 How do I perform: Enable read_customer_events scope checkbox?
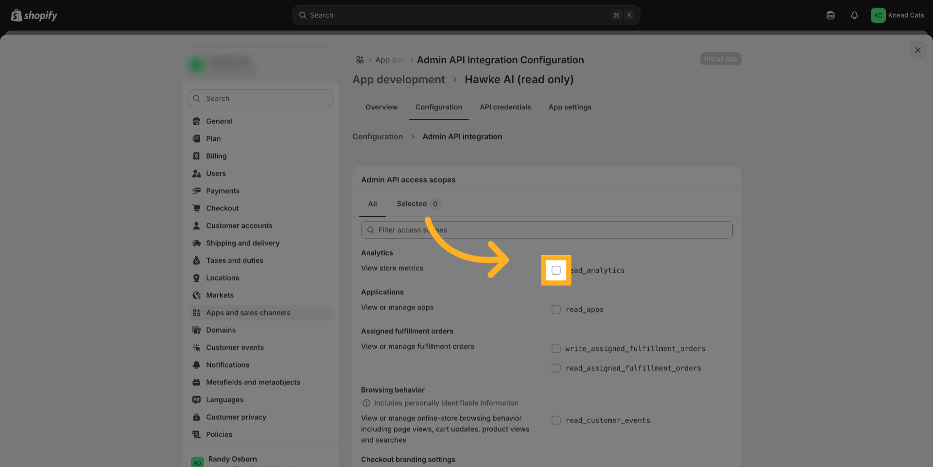(x=556, y=420)
